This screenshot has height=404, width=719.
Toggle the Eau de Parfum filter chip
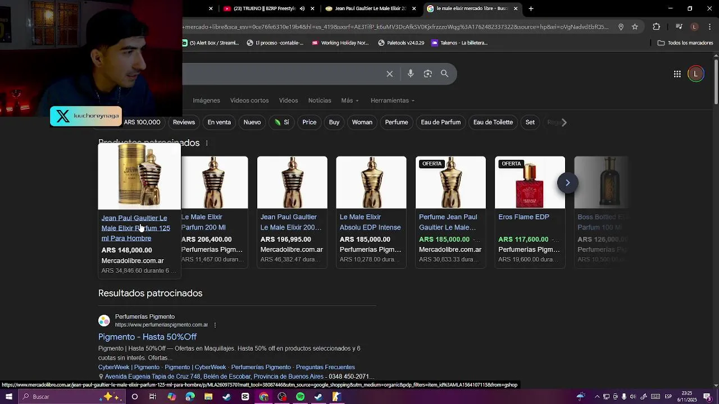tap(441, 122)
